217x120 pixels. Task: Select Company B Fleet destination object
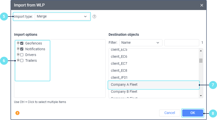pos(153,91)
